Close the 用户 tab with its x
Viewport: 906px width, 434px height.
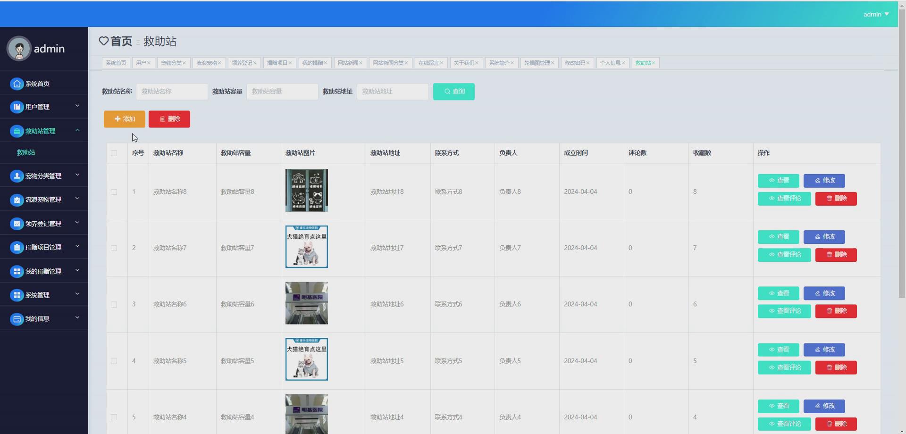pyautogui.click(x=149, y=63)
